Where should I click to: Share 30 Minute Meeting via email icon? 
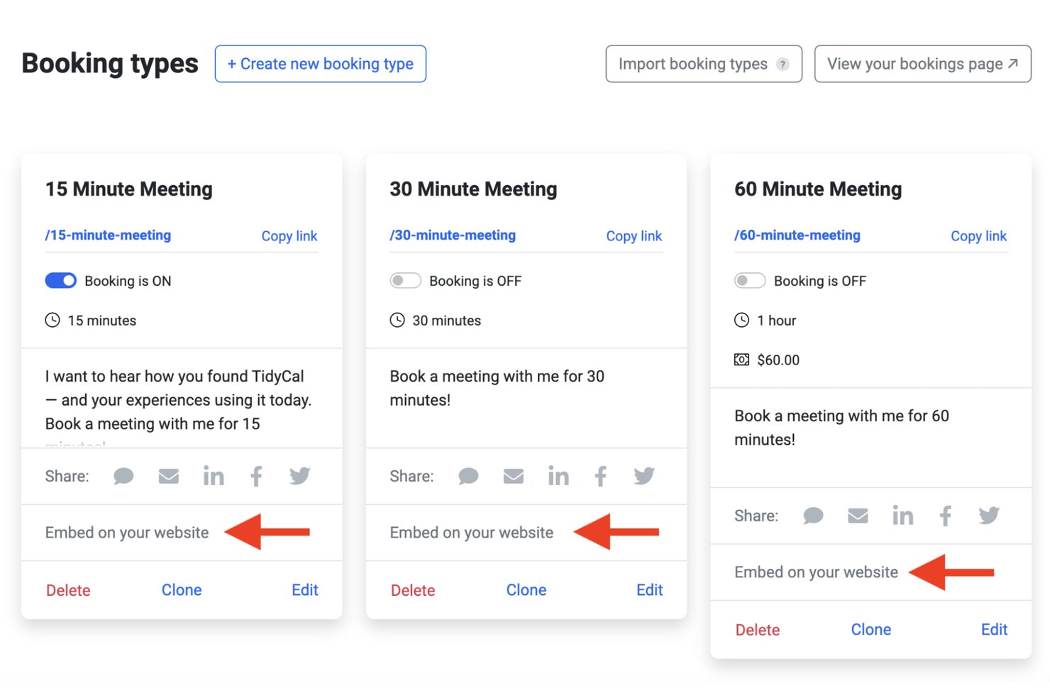[513, 476]
